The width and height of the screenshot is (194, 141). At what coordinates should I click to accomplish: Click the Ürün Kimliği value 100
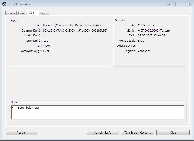[x=46, y=41]
